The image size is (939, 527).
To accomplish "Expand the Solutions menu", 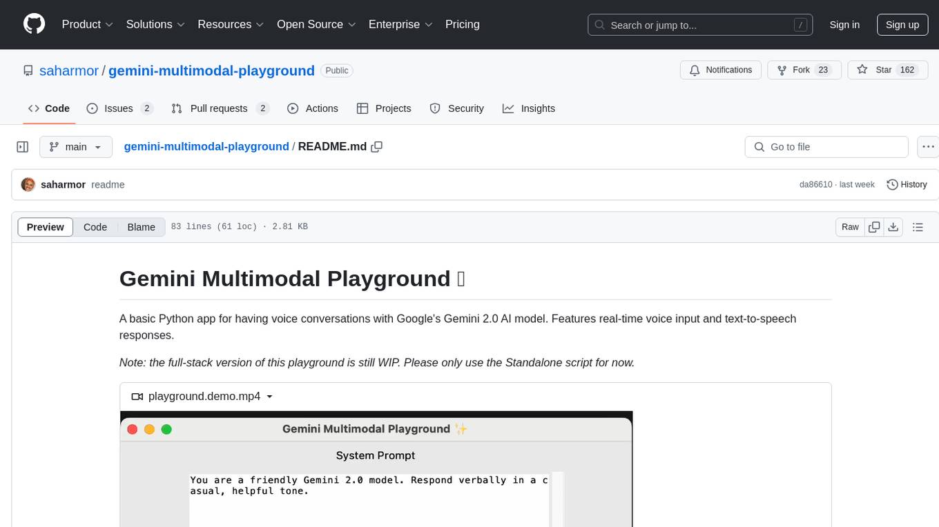I will click(155, 24).
